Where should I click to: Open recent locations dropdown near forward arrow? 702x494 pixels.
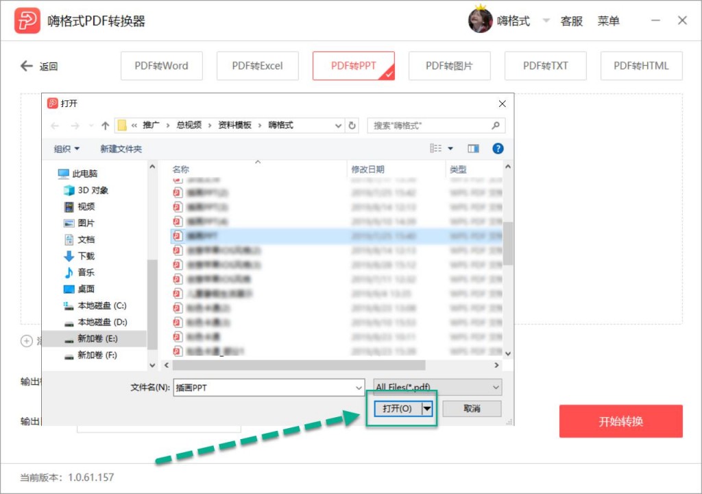[91, 126]
